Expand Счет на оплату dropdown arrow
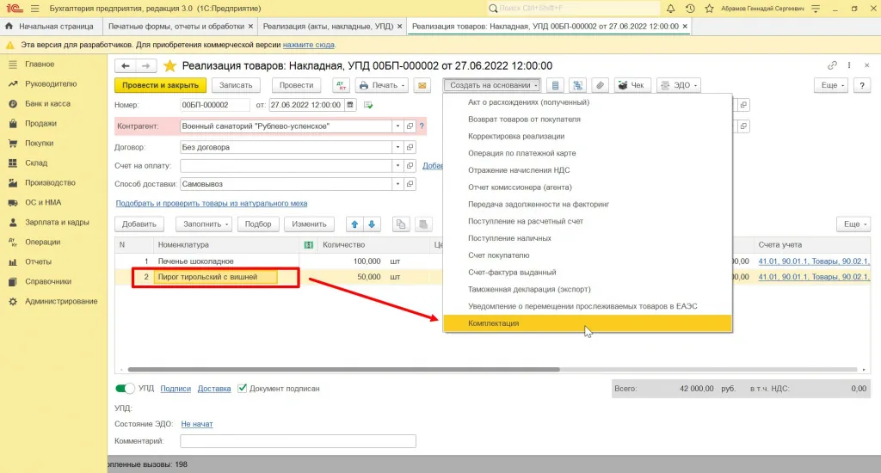 pos(397,166)
